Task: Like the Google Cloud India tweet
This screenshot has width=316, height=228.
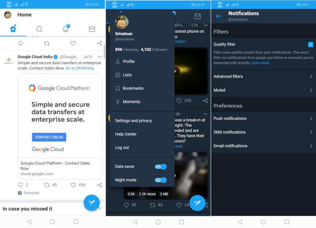Action: [73, 185]
